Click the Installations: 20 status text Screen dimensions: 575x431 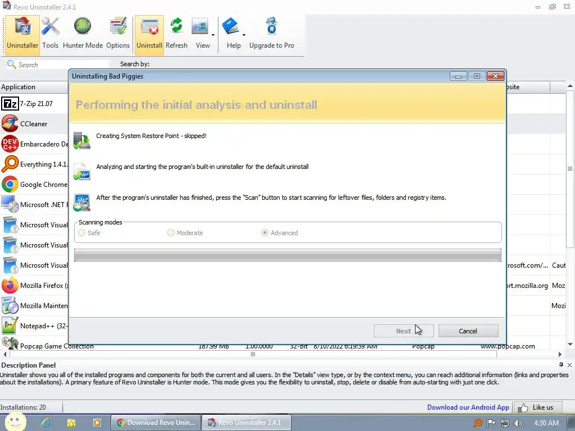23,407
